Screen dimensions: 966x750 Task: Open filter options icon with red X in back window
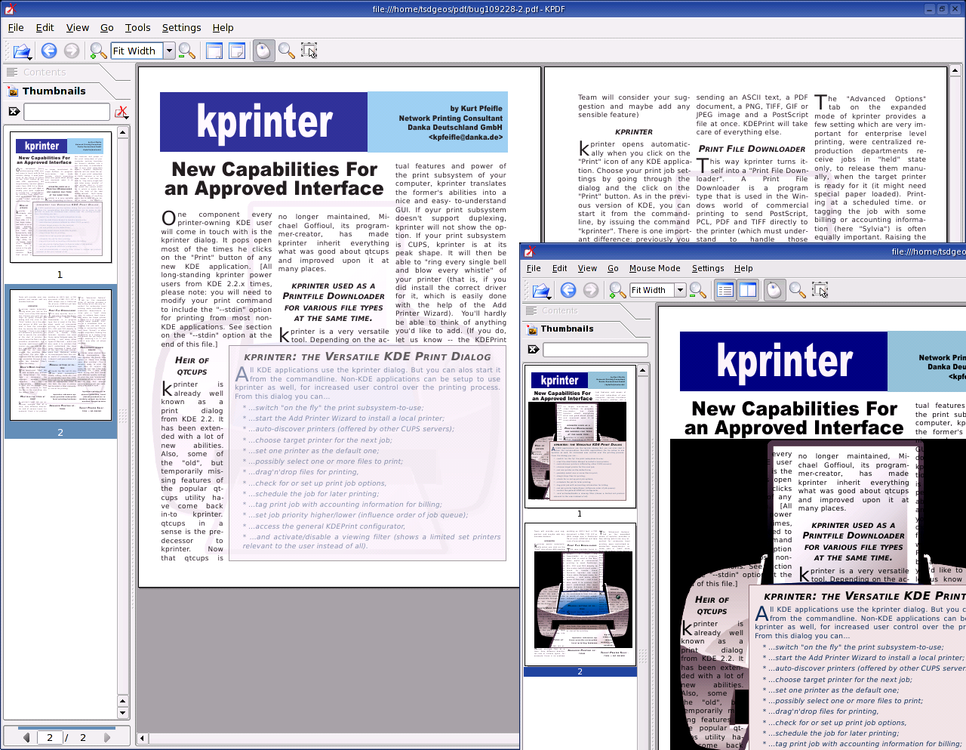tap(121, 113)
